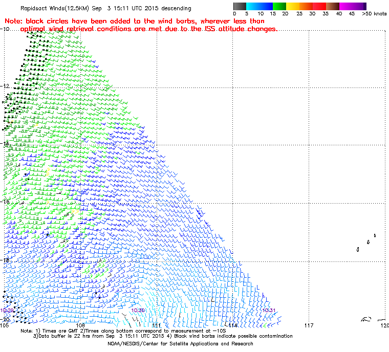The image size is (389, 352).
Task: Click the '120' longitude axis label
Action: 385,325
